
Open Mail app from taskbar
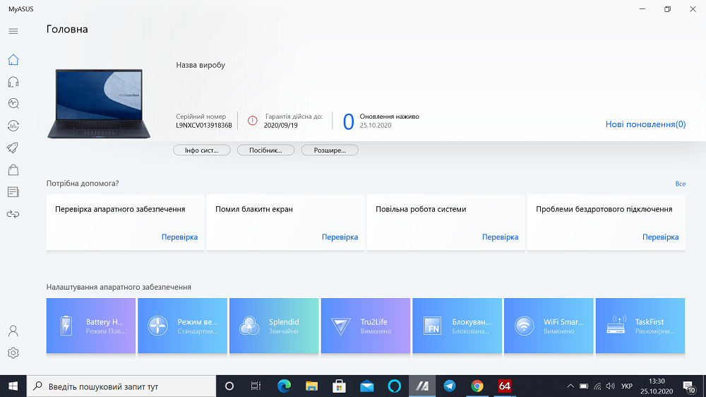tap(366, 386)
